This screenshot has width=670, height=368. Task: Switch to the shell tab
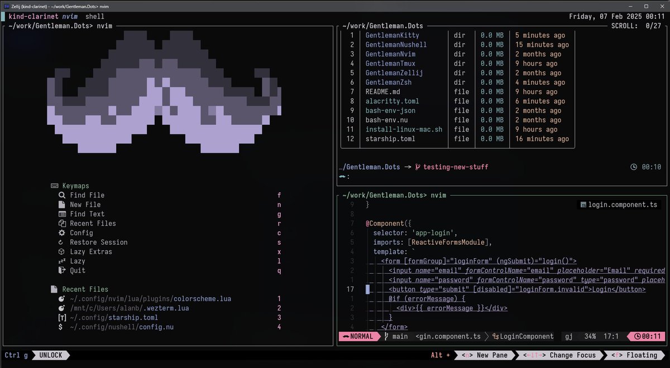pyautogui.click(x=94, y=16)
